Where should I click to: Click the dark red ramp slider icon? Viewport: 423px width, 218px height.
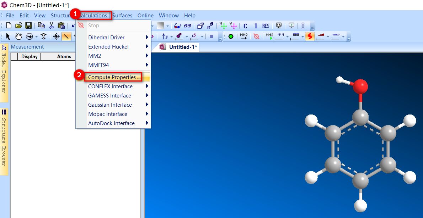pos(321,36)
